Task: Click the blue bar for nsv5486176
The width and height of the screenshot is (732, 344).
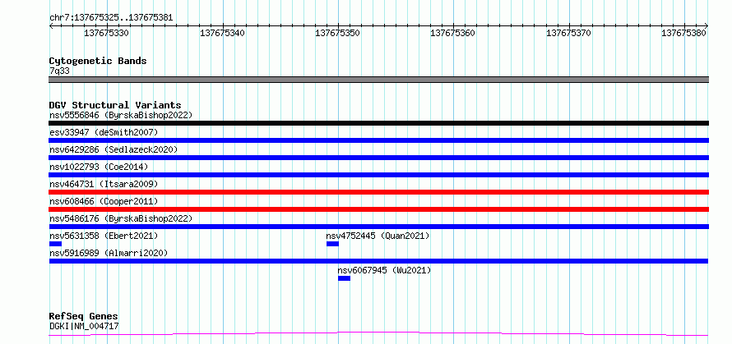Action: (378, 227)
